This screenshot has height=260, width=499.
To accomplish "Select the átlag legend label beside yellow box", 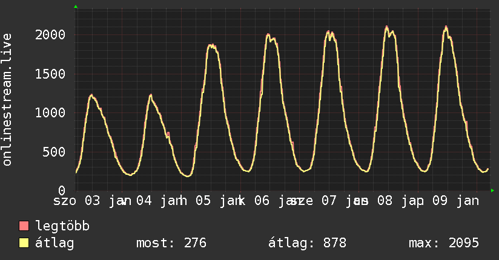I will point(55,243).
